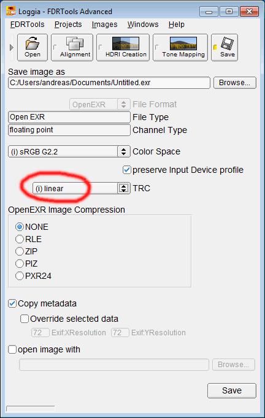Open the Windows menu
This screenshot has height=418, width=265.
[143, 25]
